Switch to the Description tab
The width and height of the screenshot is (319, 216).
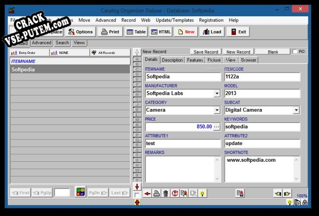(172, 60)
